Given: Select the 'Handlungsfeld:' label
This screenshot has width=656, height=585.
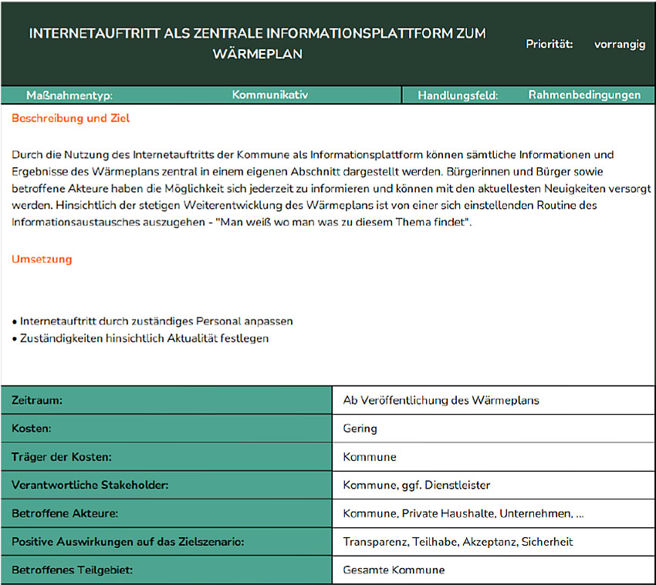Looking at the screenshot, I should (458, 96).
